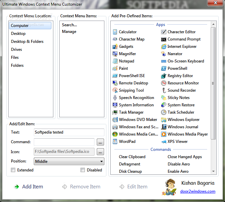Tick the Disabled checkbox

[x=83, y=170]
